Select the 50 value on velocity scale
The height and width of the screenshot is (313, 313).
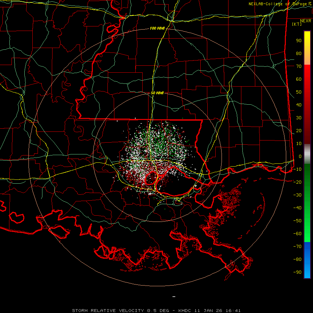coord(299,92)
